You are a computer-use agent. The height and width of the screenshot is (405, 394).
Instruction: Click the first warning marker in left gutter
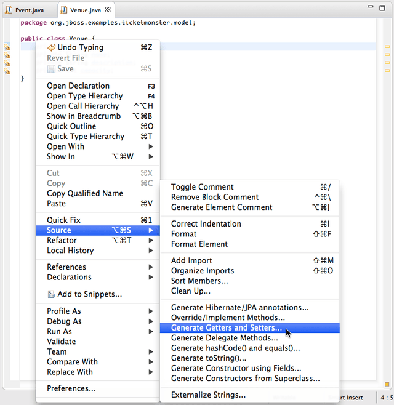pyautogui.click(x=7, y=47)
